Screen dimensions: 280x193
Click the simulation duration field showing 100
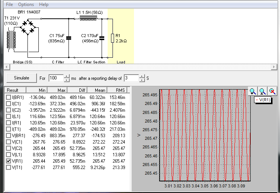click(x=56, y=78)
